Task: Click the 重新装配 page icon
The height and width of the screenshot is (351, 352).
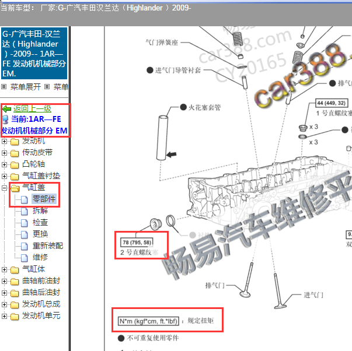Action: click(x=25, y=246)
